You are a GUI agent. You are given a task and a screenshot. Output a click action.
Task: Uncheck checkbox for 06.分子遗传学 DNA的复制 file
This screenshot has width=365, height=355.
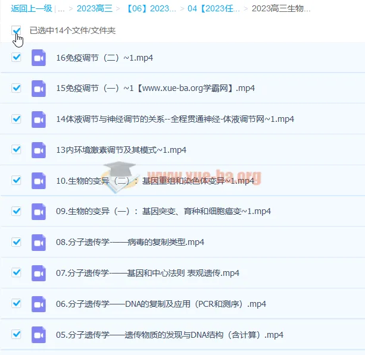(16, 303)
